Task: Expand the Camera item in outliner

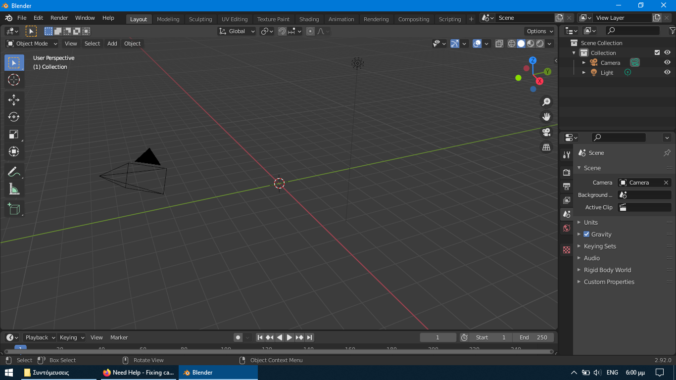Action: 584,63
